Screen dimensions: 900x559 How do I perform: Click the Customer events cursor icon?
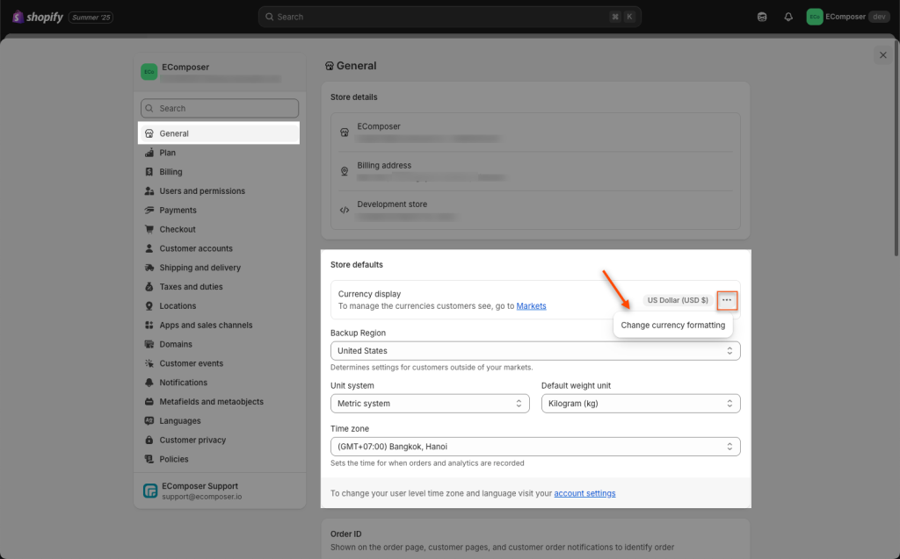pyautogui.click(x=149, y=363)
